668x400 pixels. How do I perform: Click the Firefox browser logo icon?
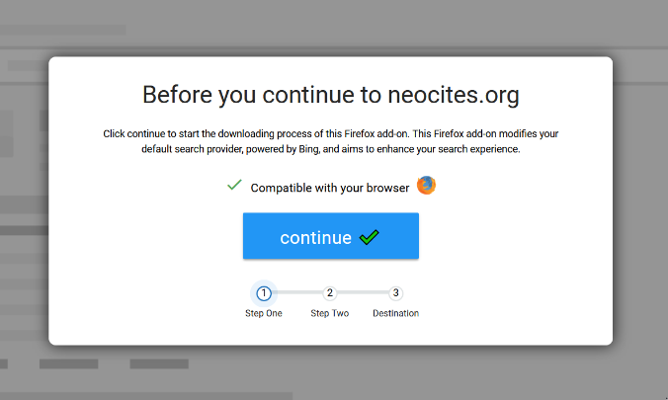[x=426, y=186]
